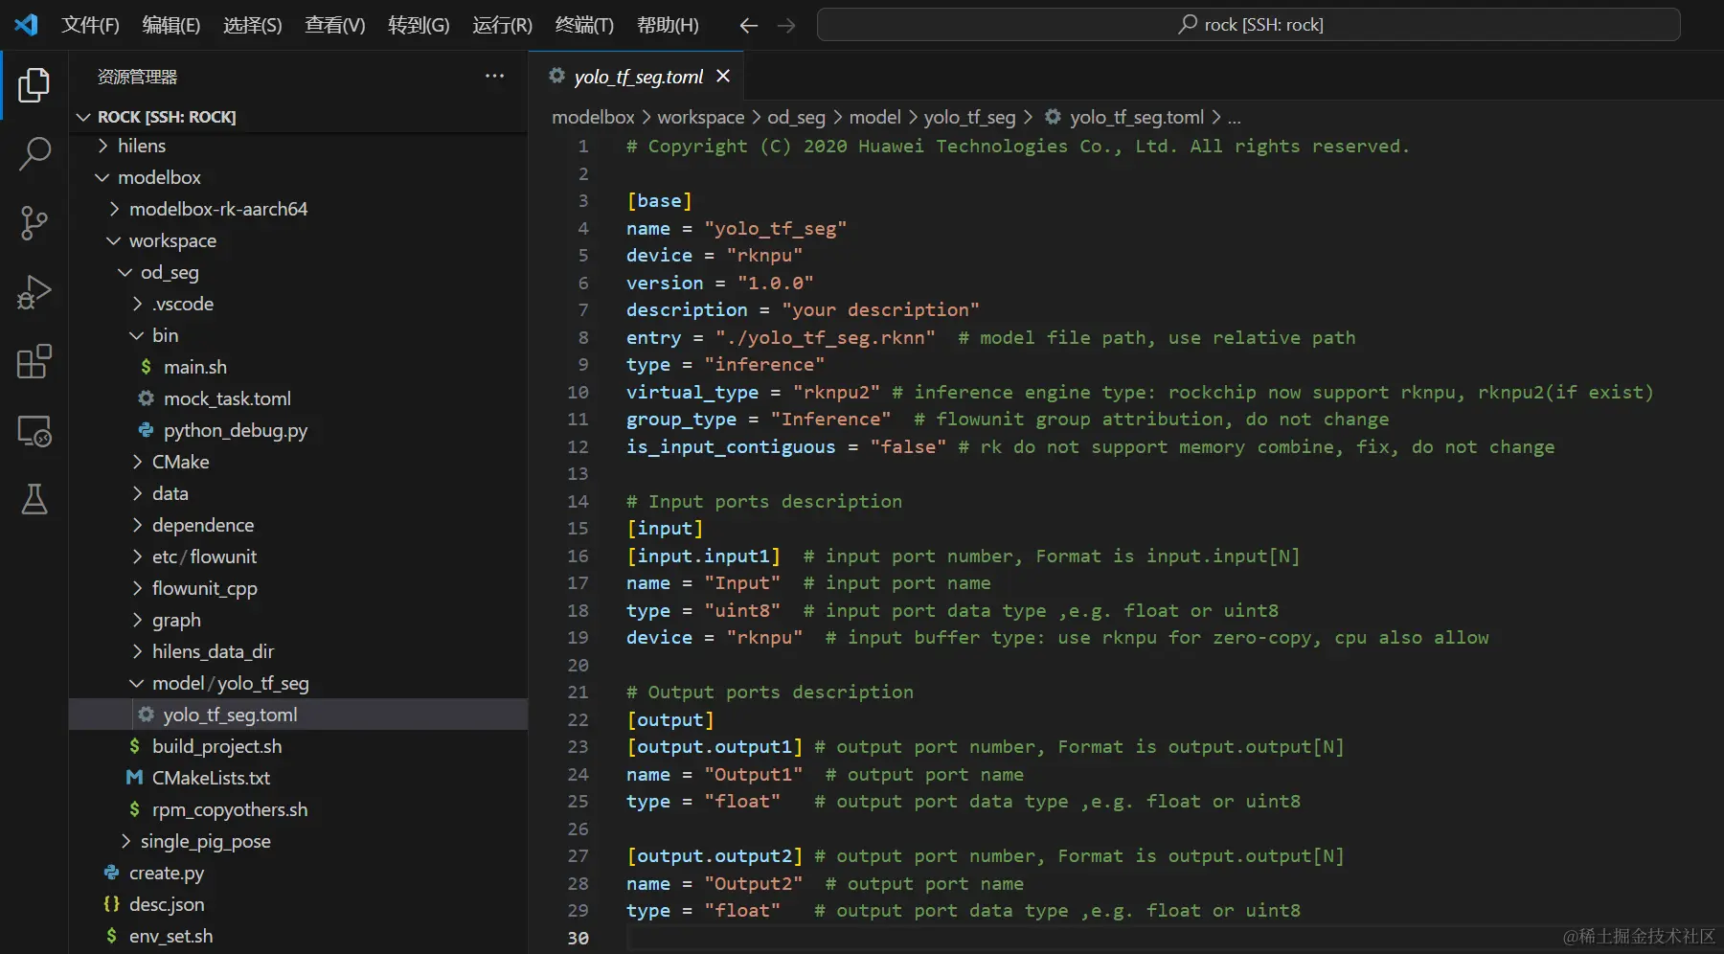Open the Testing flask icon
This screenshot has width=1724, height=954.
point(34,499)
